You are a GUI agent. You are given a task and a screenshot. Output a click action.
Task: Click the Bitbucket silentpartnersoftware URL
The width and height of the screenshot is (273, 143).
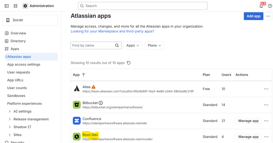[112, 107]
